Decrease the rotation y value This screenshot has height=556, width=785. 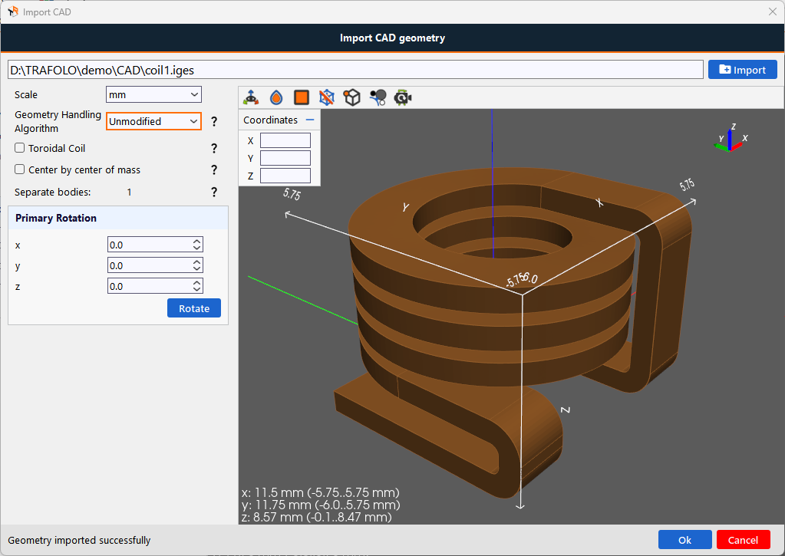pyautogui.click(x=196, y=268)
